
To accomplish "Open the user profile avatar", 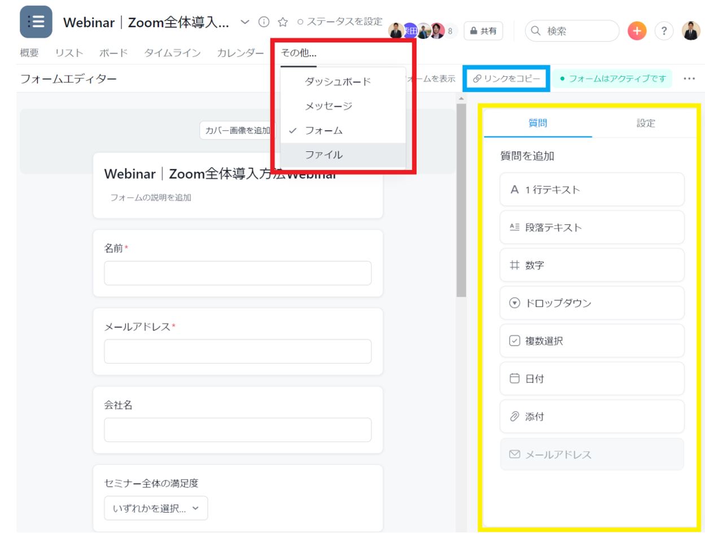I will pos(691,31).
